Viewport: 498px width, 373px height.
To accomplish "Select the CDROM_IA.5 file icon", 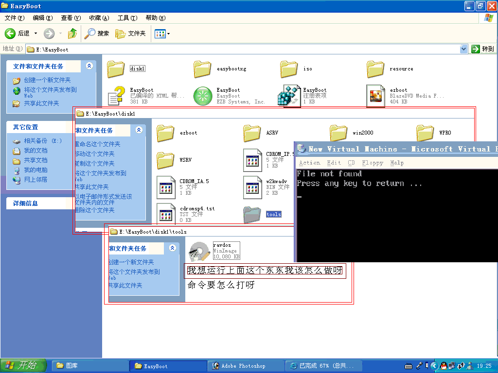I will tap(166, 187).
